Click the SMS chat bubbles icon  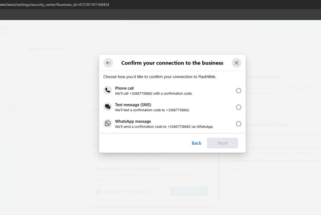point(108,107)
